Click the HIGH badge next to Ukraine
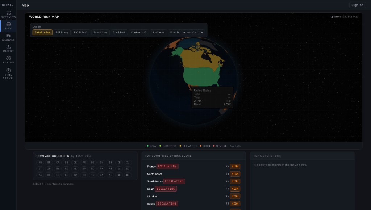This screenshot has width=371, height=210. pos(235,196)
